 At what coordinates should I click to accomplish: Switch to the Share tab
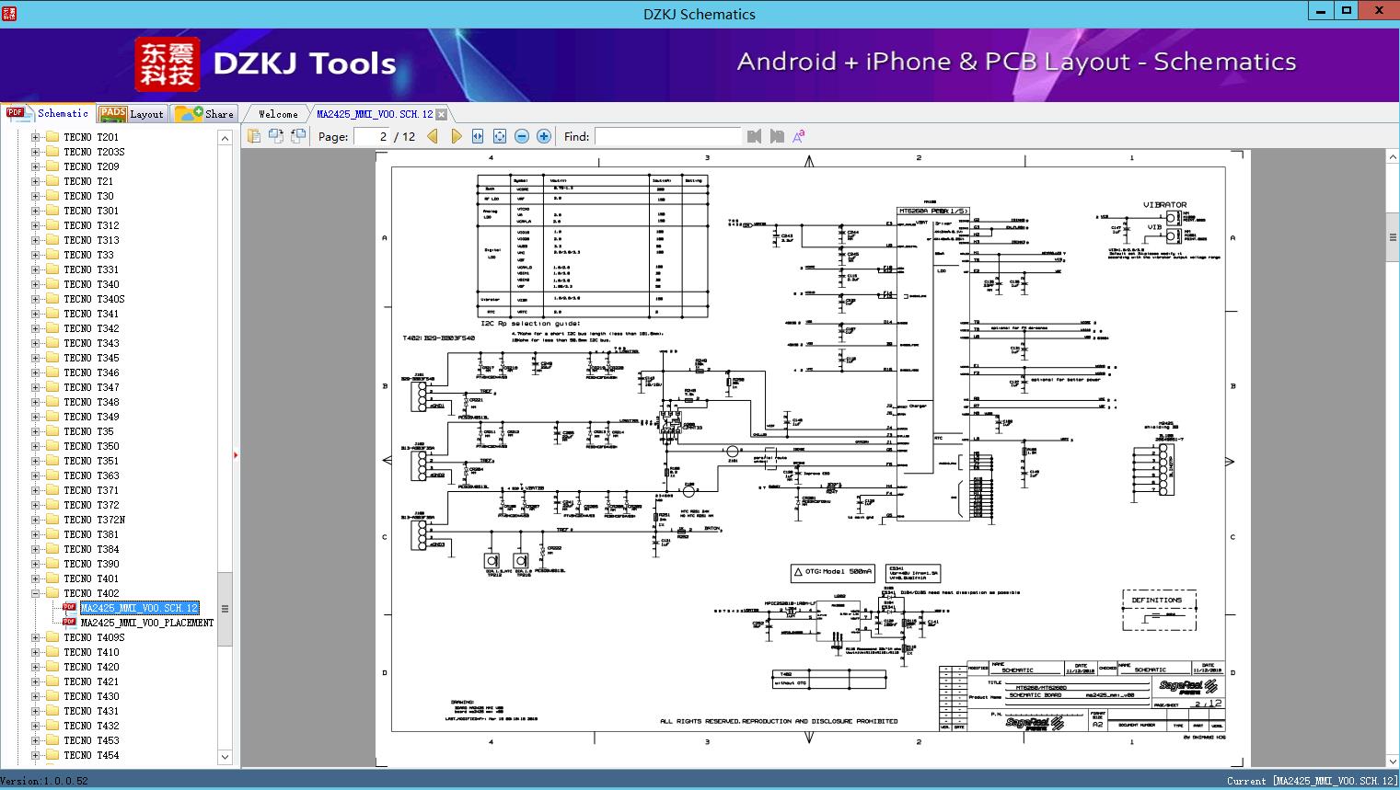[207, 113]
